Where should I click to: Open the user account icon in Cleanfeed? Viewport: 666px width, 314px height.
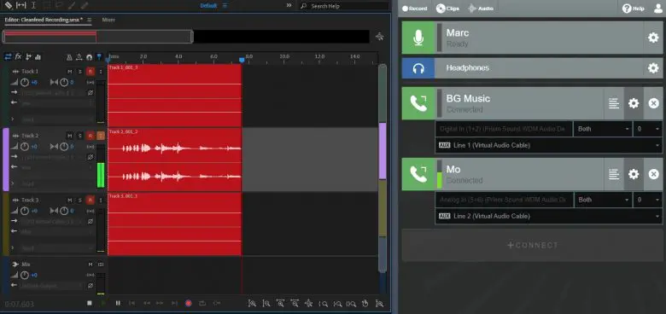pos(658,9)
